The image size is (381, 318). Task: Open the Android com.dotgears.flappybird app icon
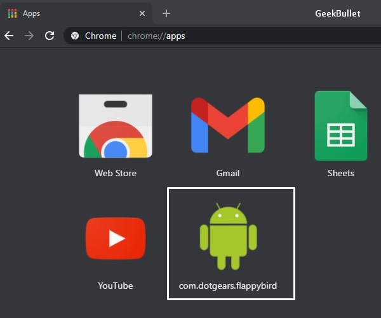(228, 236)
